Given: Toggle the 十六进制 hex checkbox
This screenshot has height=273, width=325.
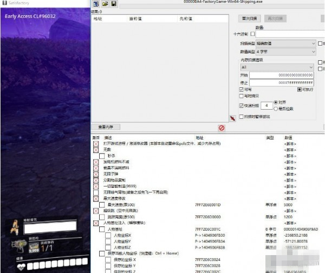Looking at the screenshot, I should click(x=252, y=34).
